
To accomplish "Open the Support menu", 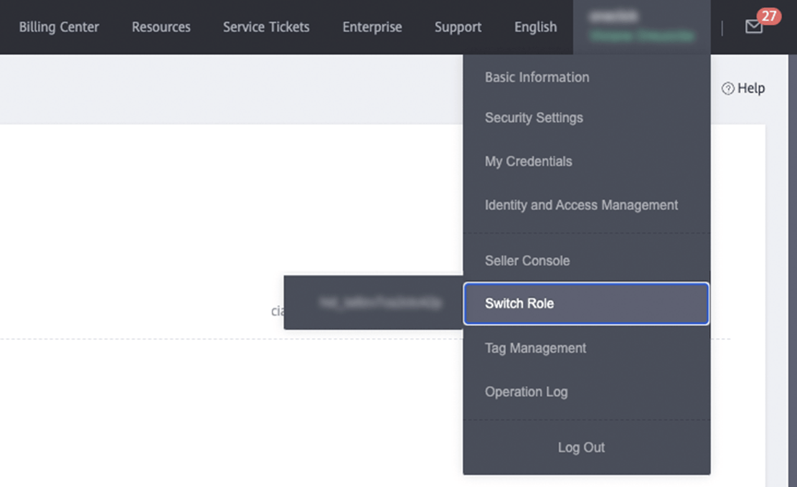I will [458, 27].
